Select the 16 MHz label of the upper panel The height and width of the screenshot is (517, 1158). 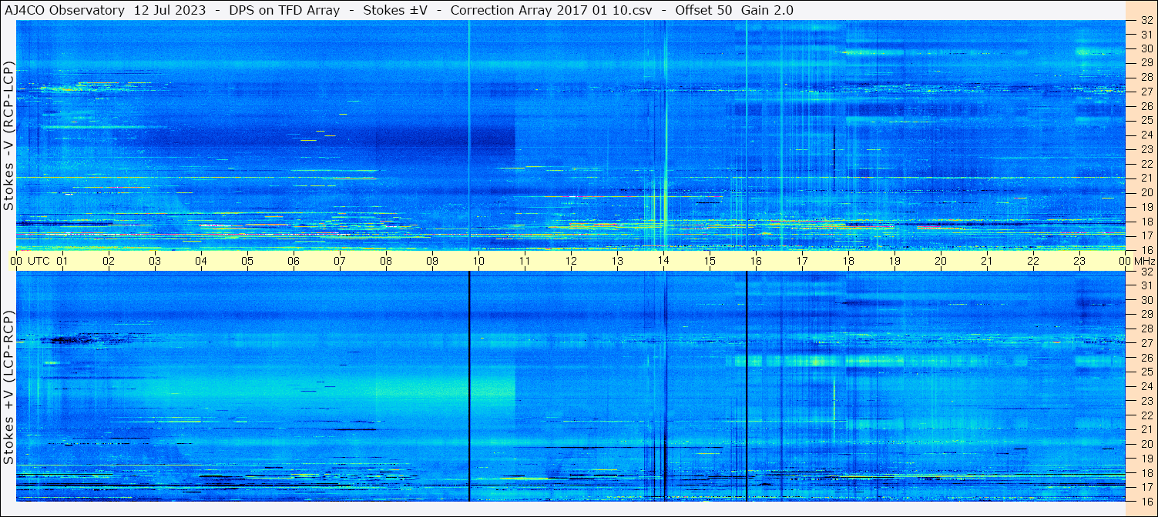(x=1146, y=250)
